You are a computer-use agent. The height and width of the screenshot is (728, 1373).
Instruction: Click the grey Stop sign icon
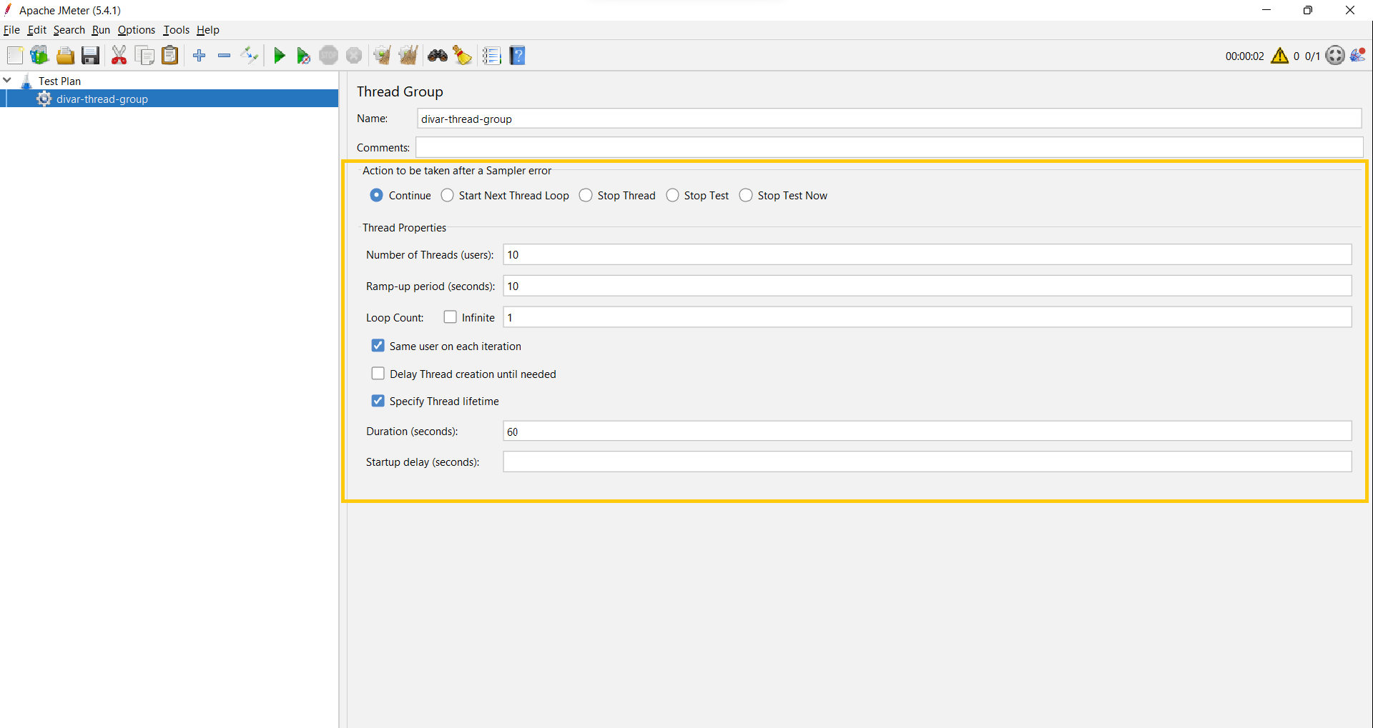(329, 56)
